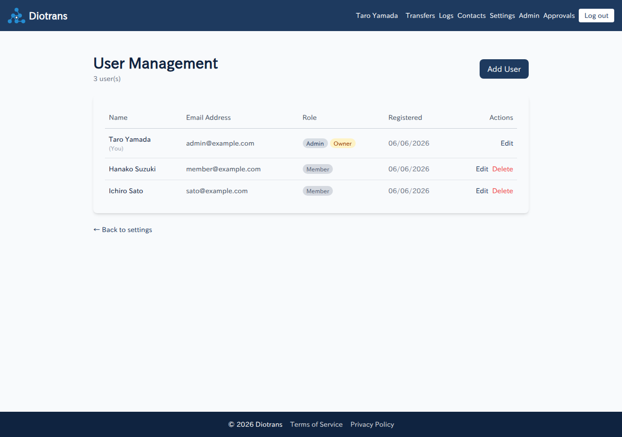Open the Privacy Policy link
Viewport: 622px width, 437px height.
[x=372, y=424]
